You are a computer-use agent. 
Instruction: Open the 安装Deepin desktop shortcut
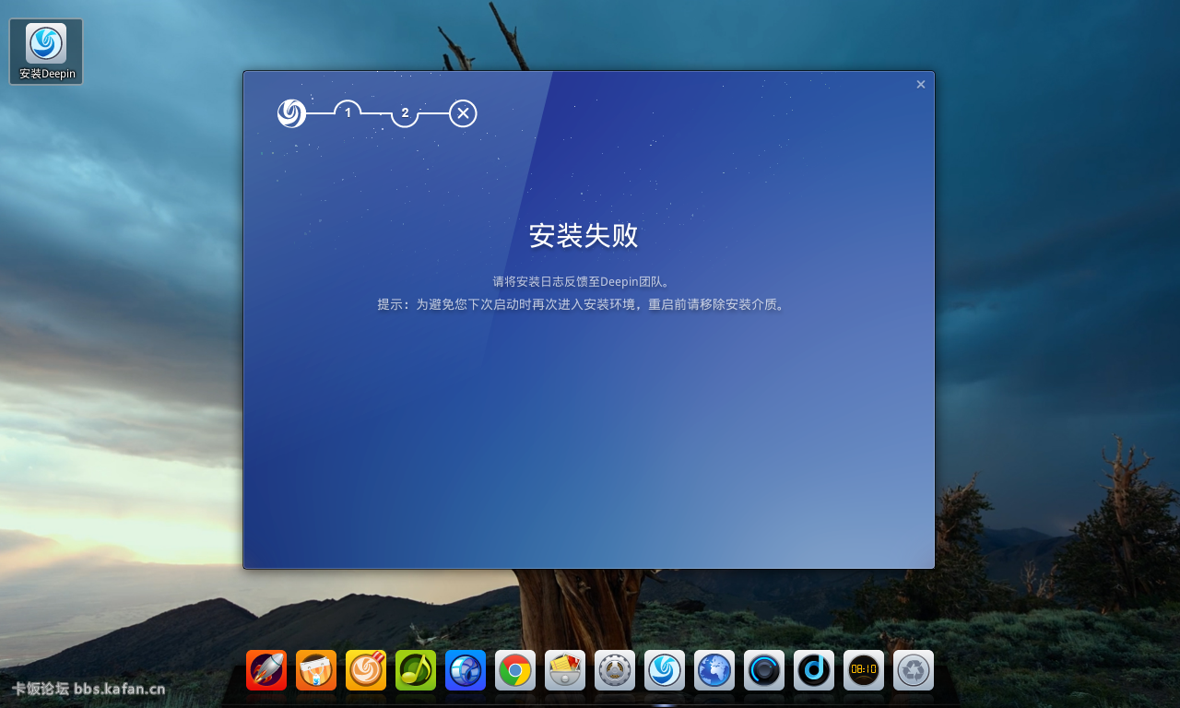(x=46, y=52)
